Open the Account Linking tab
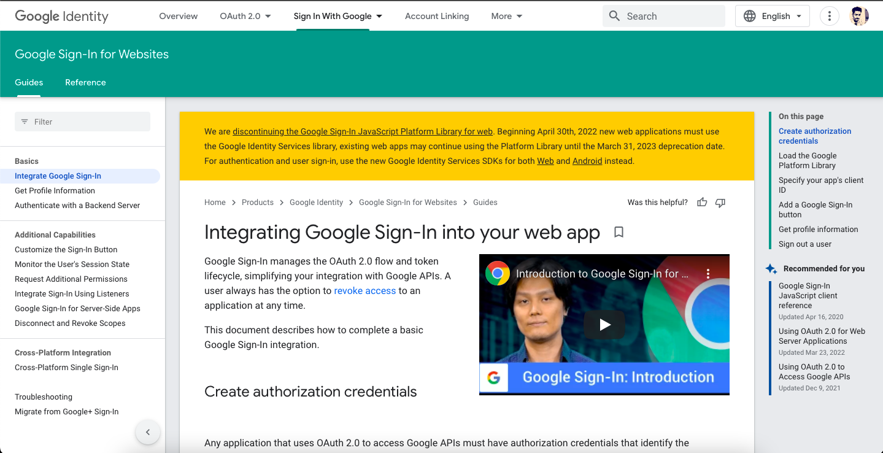 tap(437, 17)
